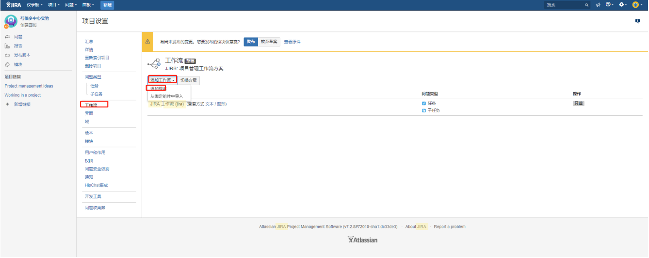The width and height of the screenshot is (649, 258).
Task: Click the 放弃草案 button
Action: [x=269, y=42]
